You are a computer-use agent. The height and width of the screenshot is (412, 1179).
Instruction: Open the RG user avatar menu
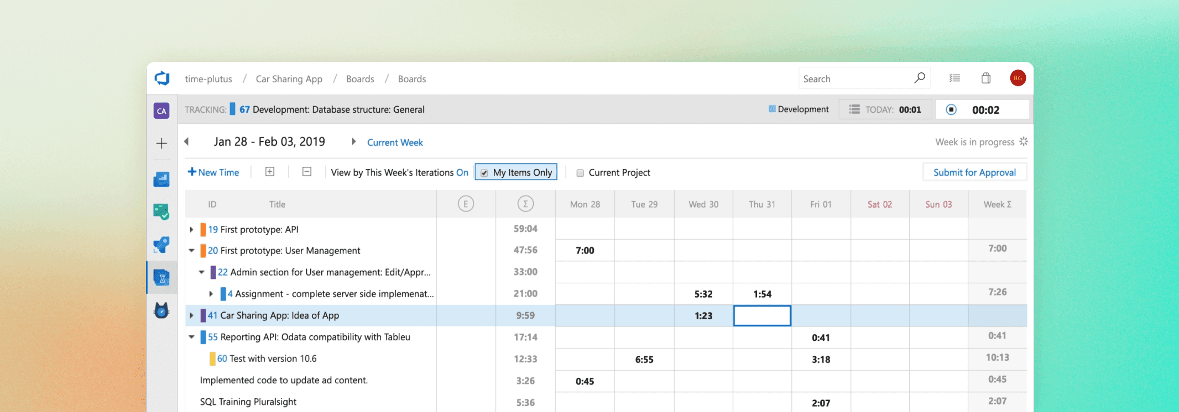(1018, 78)
